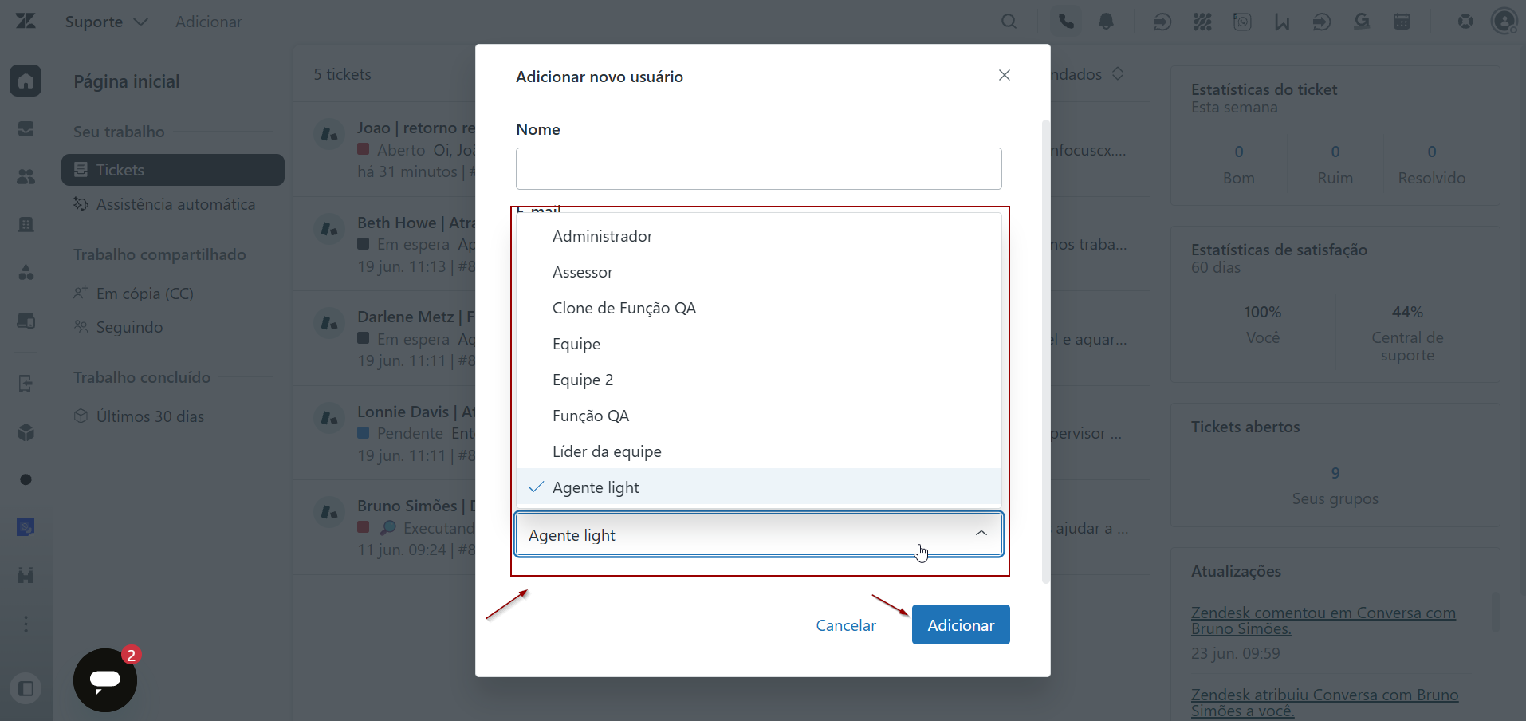This screenshot has height=721, width=1526.
Task: Open the user profile avatar
Action: [x=1504, y=21]
